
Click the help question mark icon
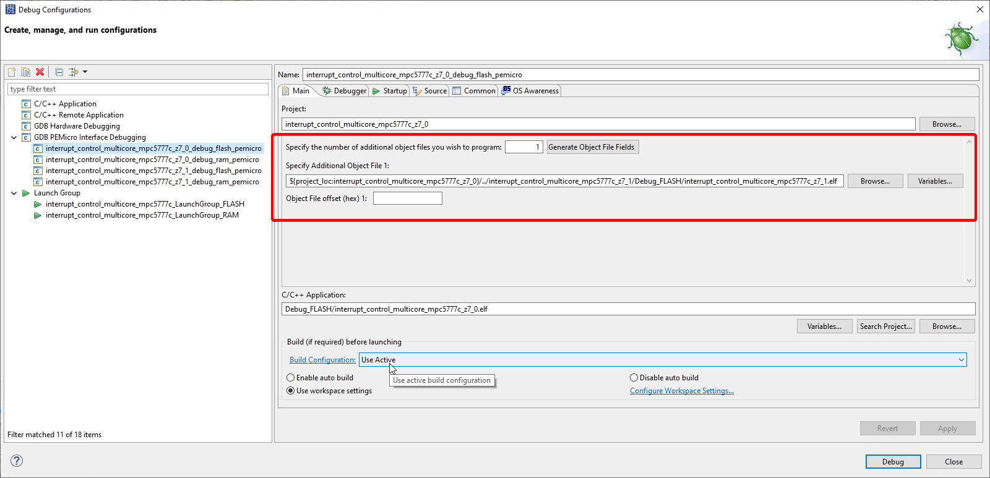pyautogui.click(x=17, y=461)
